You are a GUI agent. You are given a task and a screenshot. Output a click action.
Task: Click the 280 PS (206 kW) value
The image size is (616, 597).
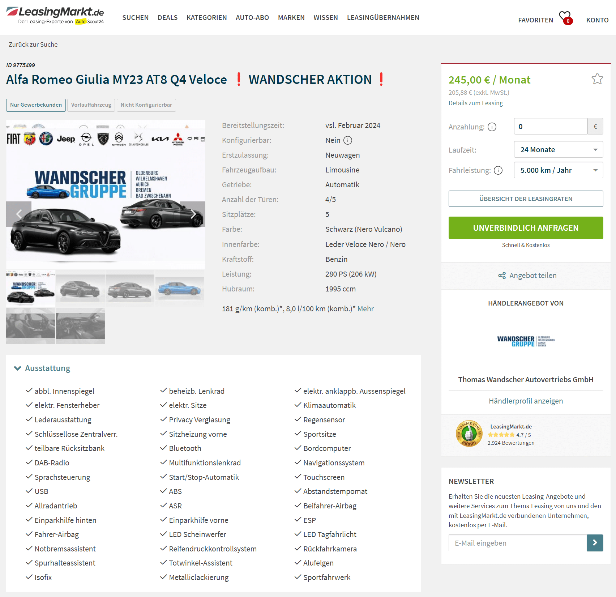pyautogui.click(x=351, y=274)
